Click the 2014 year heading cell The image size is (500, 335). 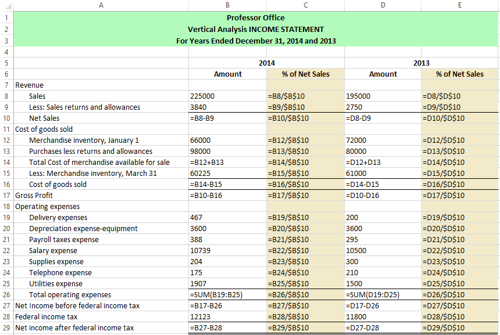tap(267, 63)
